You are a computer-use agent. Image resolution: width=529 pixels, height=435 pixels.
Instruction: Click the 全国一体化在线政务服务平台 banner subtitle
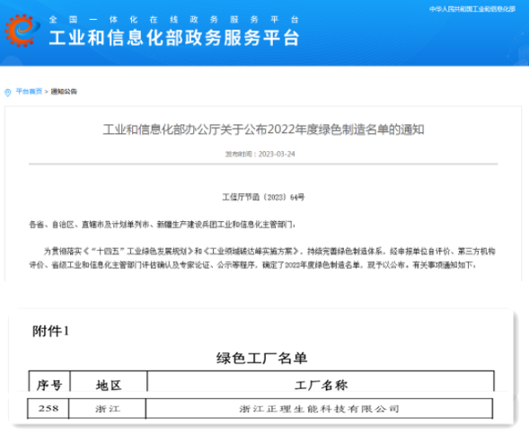pos(174,20)
